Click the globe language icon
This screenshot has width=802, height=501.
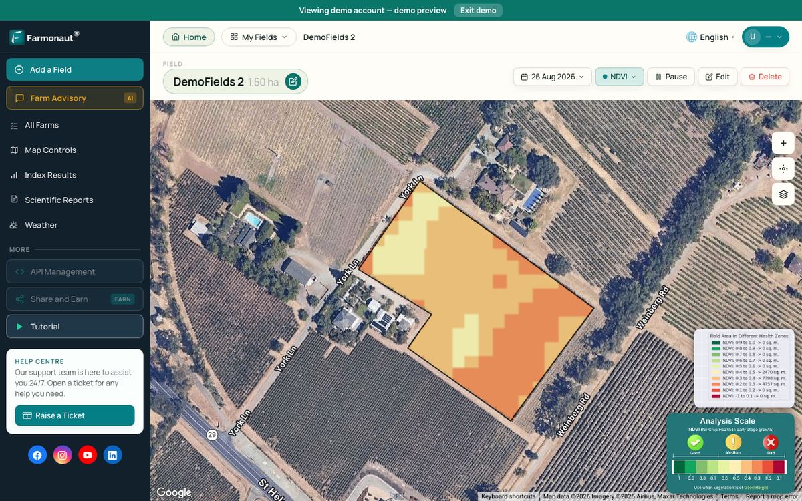[692, 37]
